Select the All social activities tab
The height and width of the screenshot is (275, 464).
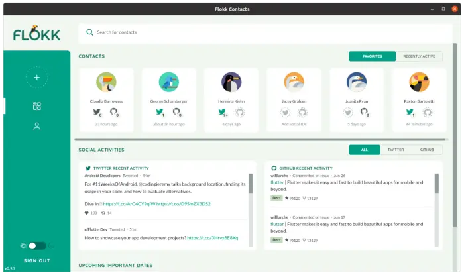pos(365,150)
